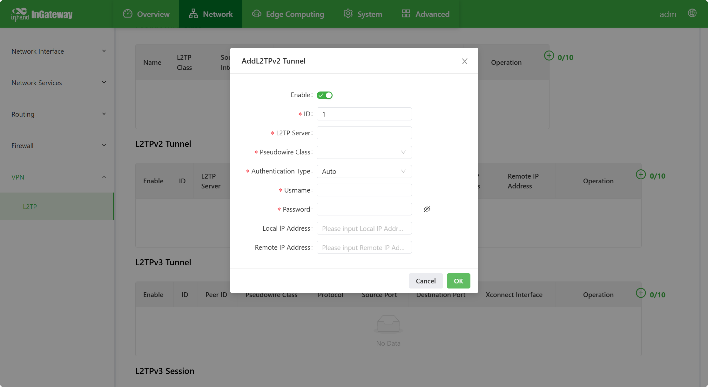Open the Advanced tab
The height and width of the screenshot is (387, 708).
(426, 14)
